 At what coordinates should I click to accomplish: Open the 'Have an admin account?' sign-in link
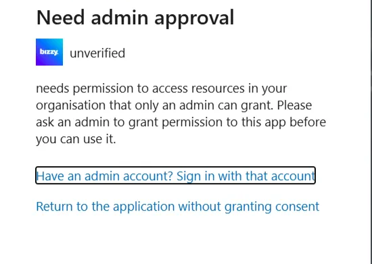pos(175,176)
